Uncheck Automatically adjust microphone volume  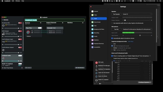tap(112, 38)
